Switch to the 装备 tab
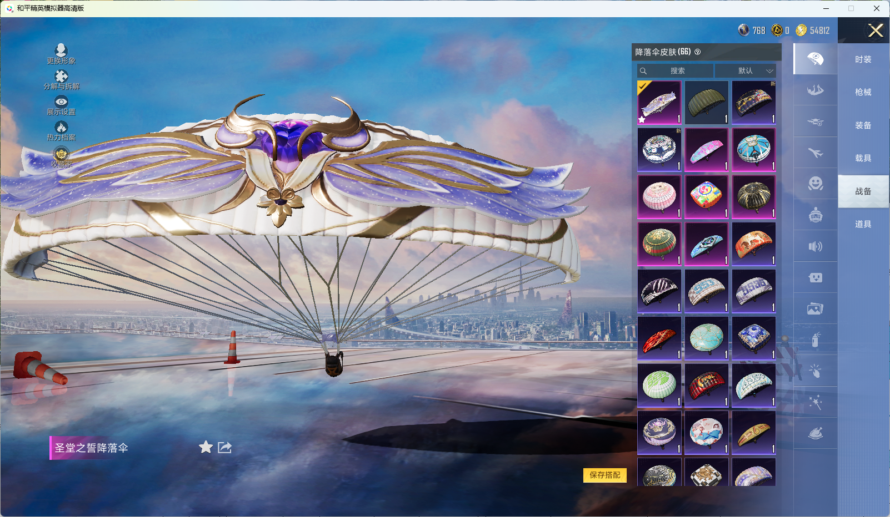The width and height of the screenshot is (890, 517). coord(863,125)
